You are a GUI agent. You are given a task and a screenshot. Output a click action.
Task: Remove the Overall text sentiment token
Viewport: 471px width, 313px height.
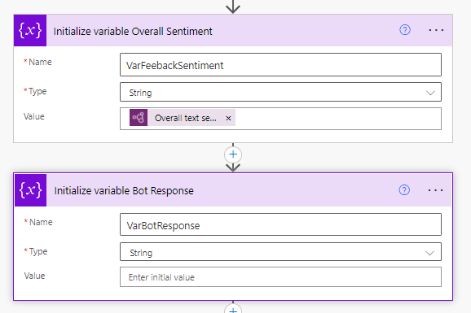point(228,118)
